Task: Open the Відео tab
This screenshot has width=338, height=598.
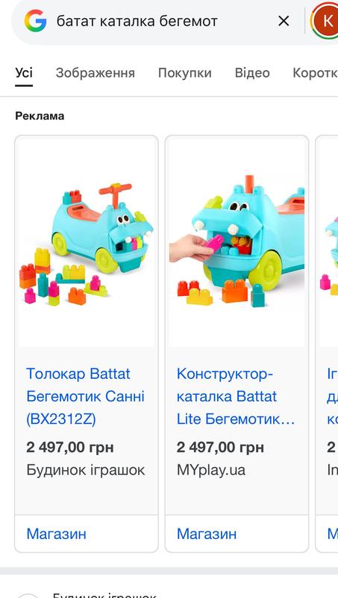Action: [252, 73]
